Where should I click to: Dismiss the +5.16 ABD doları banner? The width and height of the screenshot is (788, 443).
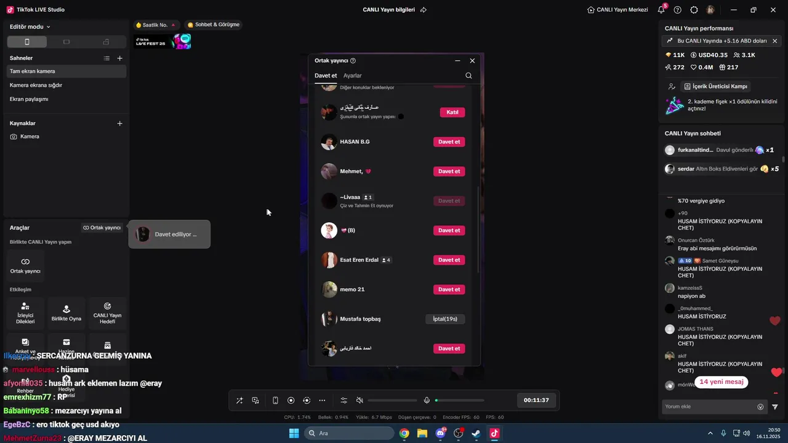pos(775,41)
